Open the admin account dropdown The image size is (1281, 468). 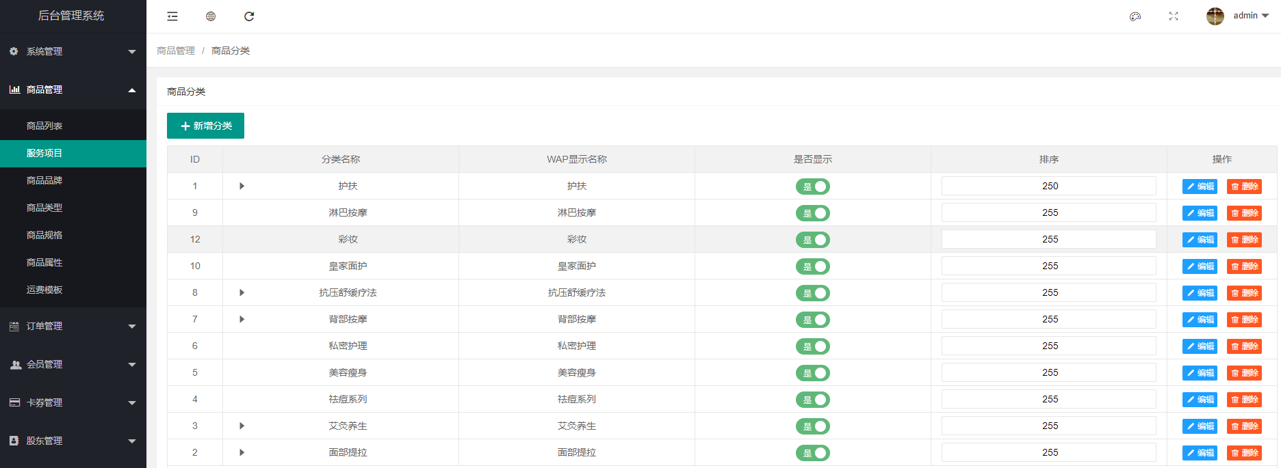pos(1251,16)
